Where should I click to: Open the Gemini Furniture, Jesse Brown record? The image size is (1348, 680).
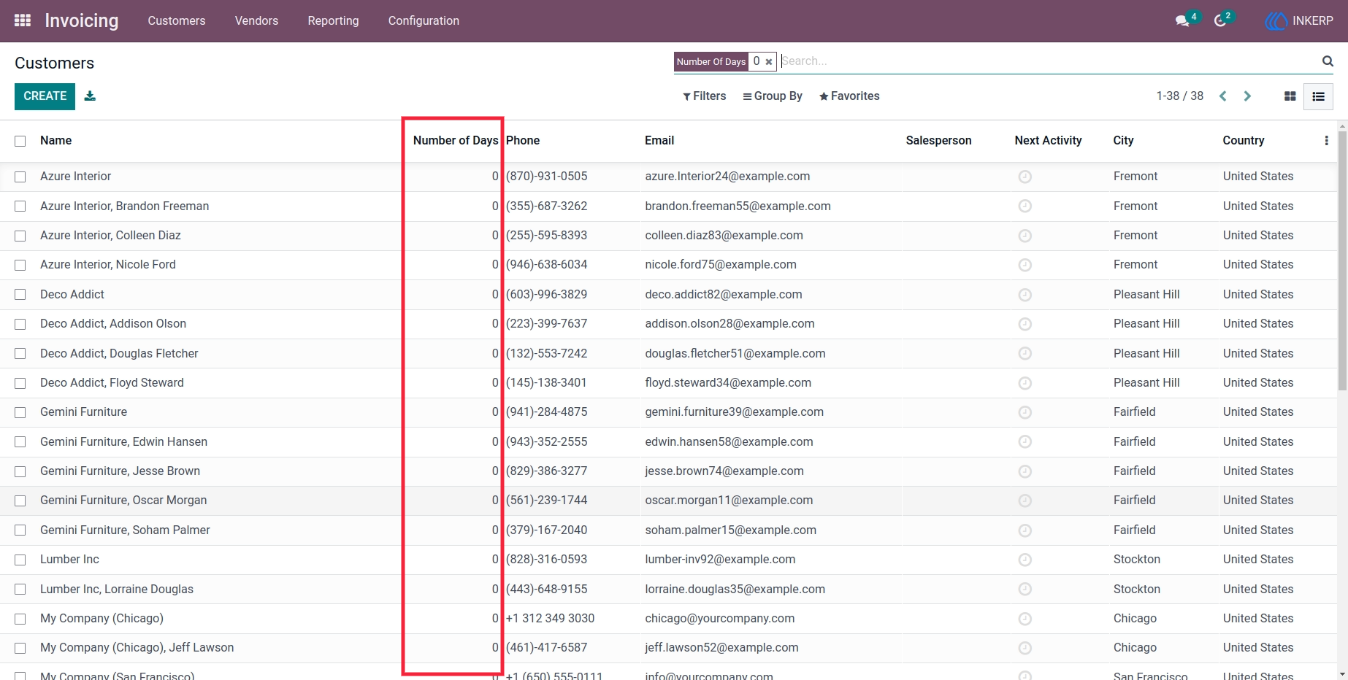(x=120, y=471)
